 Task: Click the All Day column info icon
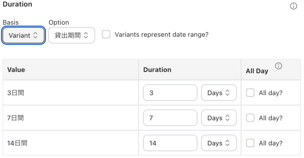278,66
